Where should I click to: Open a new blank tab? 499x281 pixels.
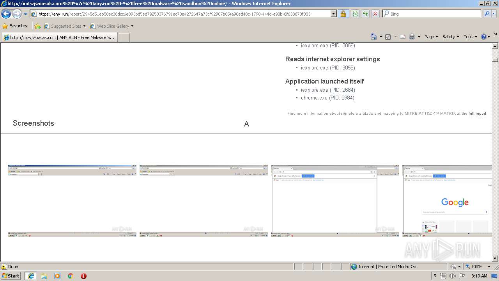click(124, 37)
